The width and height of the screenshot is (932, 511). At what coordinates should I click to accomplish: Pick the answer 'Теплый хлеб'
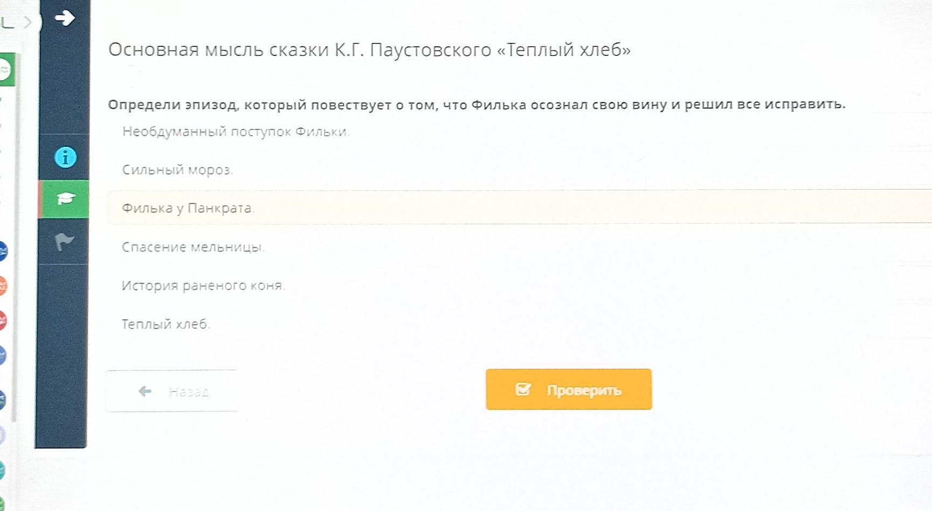(165, 324)
